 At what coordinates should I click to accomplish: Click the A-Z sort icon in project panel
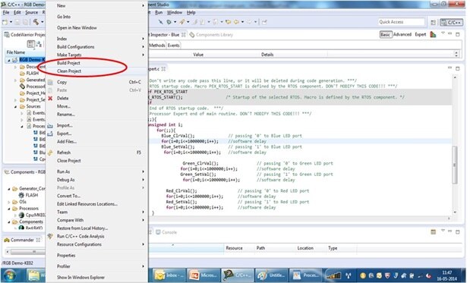tap(39, 44)
